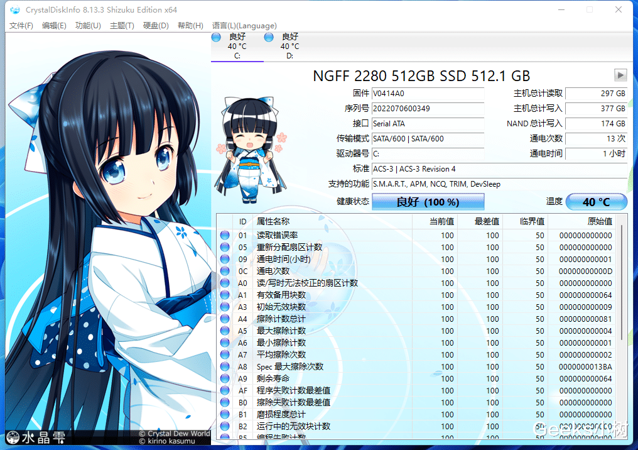Click the 良好 (100 %) health status button
The image size is (638, 450).
click(x=428, y=202)
